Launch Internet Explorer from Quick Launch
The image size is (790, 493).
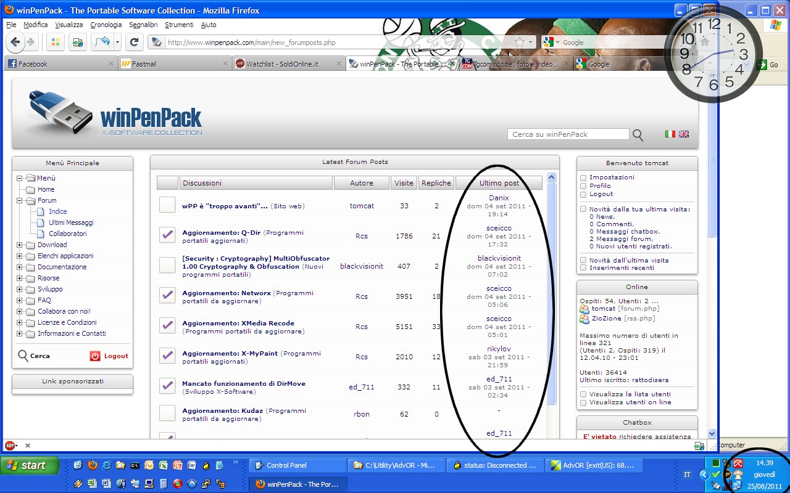(x=107, y=465)
